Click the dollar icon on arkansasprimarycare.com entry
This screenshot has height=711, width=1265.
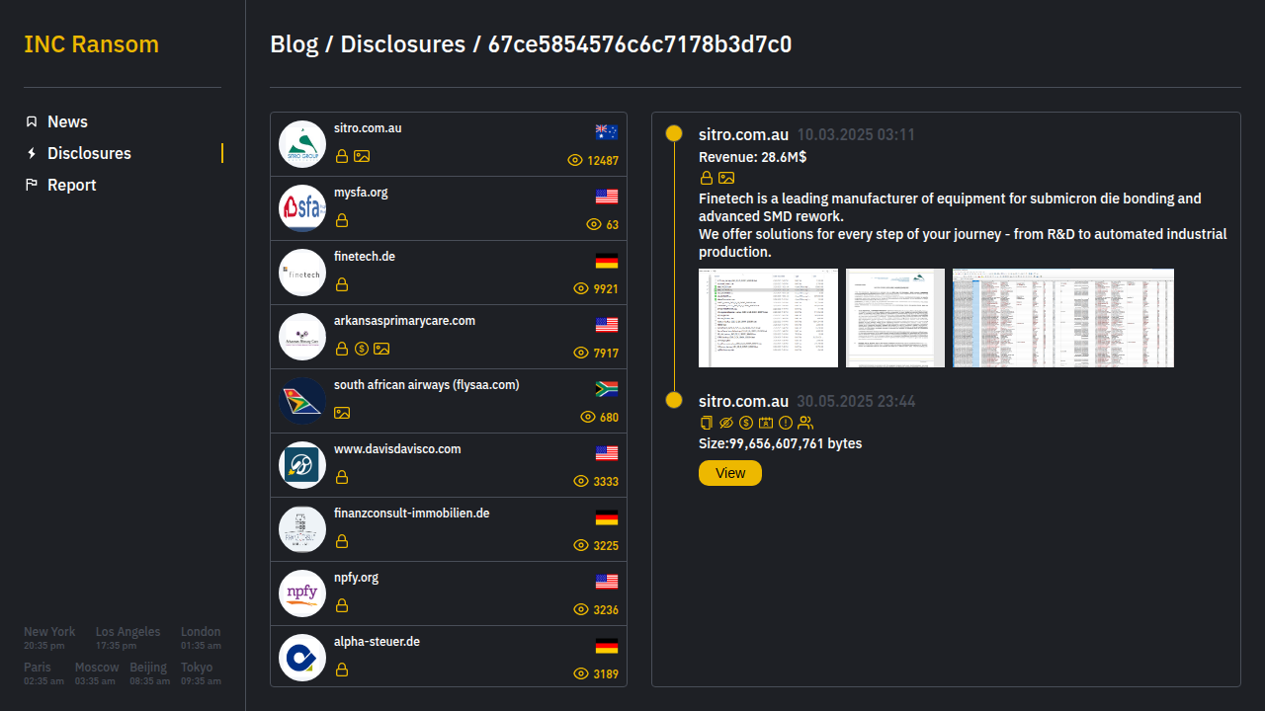362,349
